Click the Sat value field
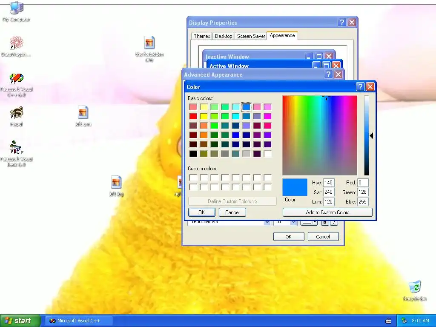This screenshot has height=327, width=436. 329,192
